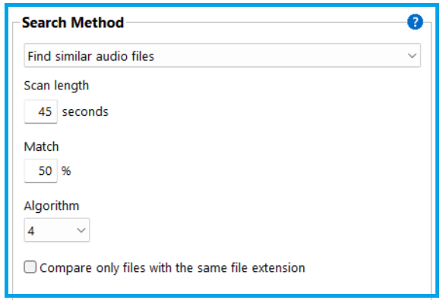Viewport: 443px width, 300px height.
Task: Click the Scan length seconds input field
Action: click(x=41, y=111)
